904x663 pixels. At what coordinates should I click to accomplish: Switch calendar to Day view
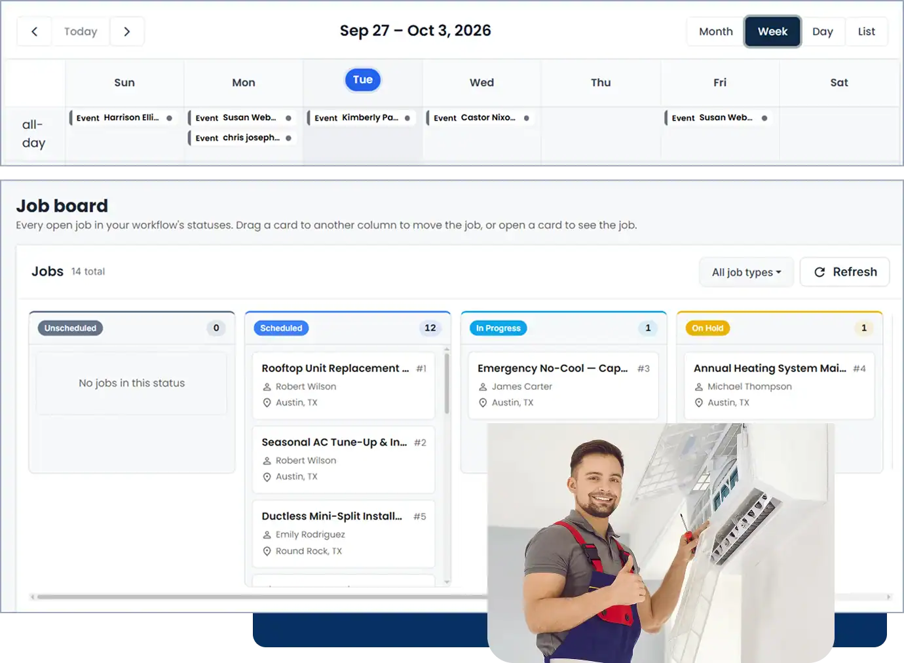[x=823, y=31]
